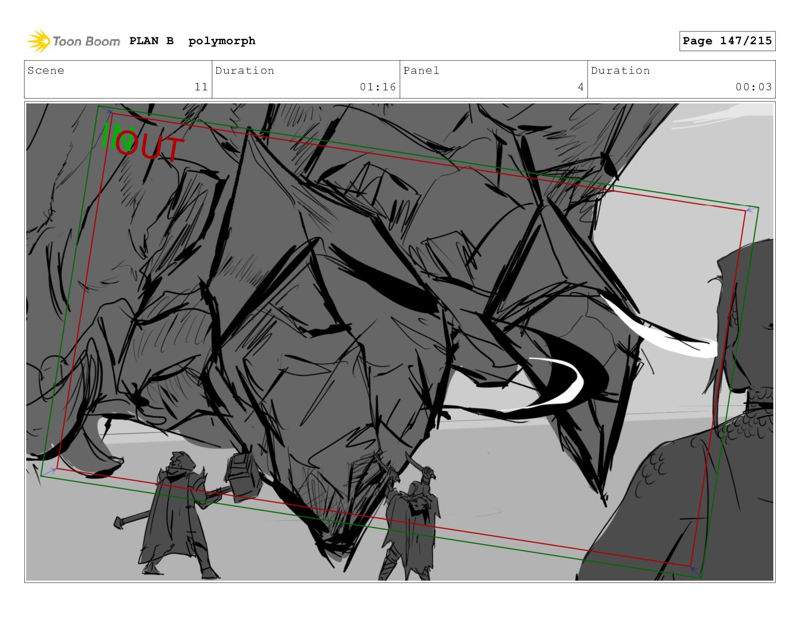Select the 'polymorph' title text
The image size is (801, 619).
[x=222, y=41]
